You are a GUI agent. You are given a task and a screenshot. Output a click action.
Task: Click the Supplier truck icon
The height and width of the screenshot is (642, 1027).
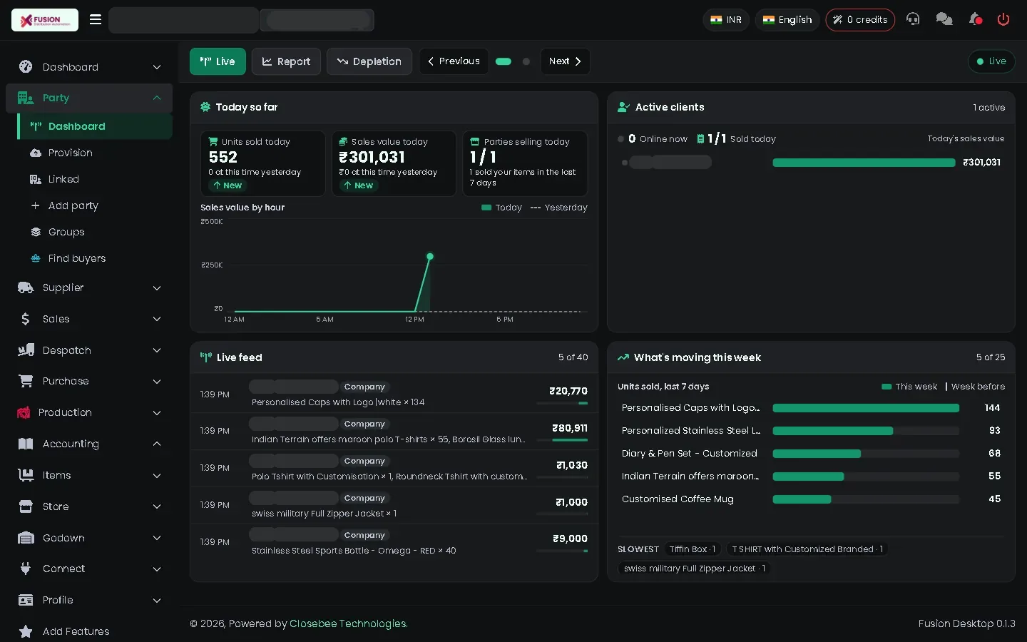[x=26, y=287]
